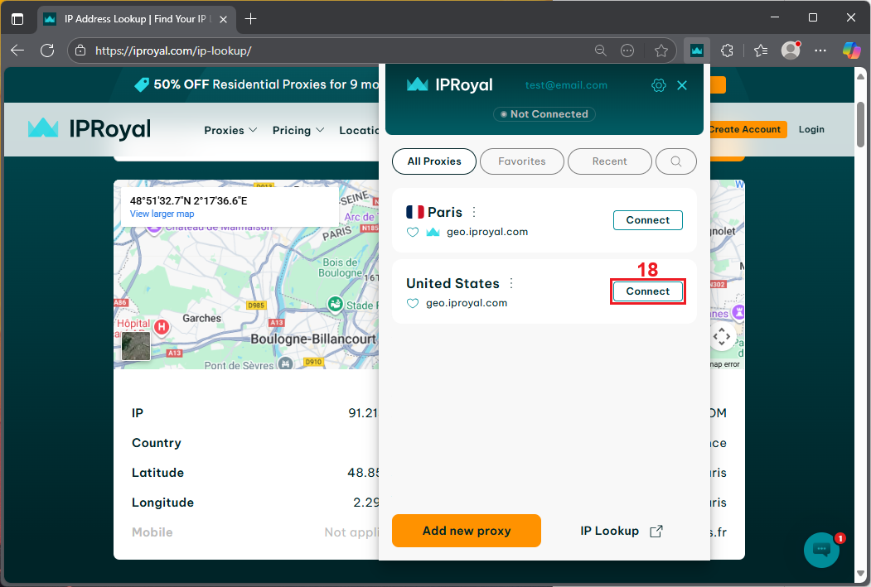Close the IP Address Lookup tab
This screenshot has width=871, height=587.
pos(223,19)
